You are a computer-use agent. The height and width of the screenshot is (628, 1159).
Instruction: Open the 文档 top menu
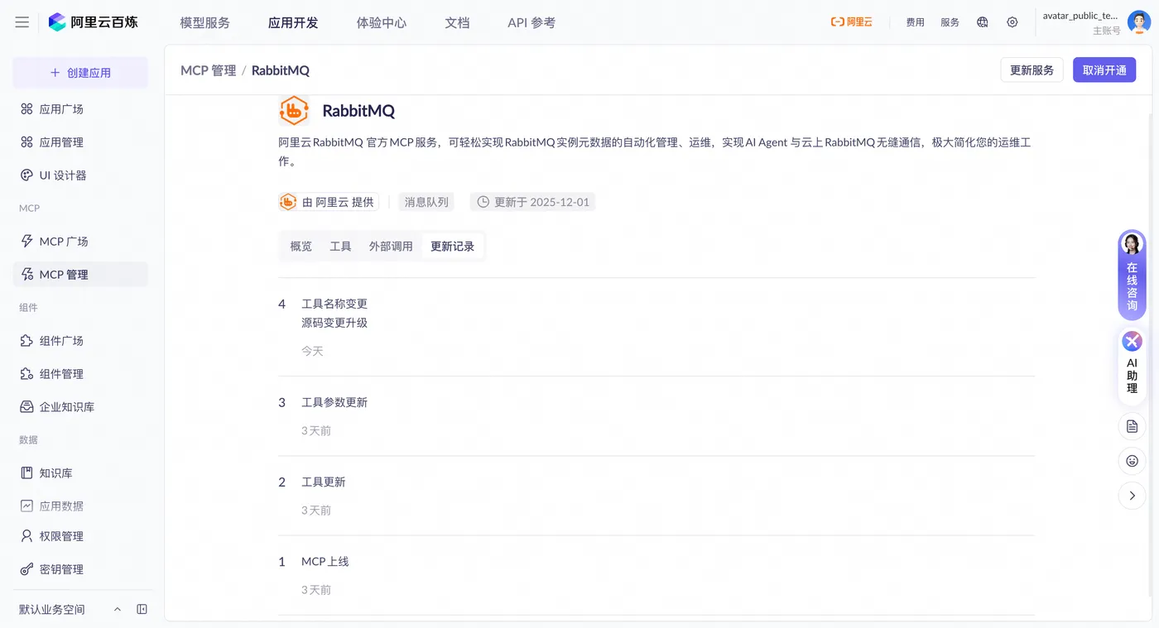(x=457, y=22)
